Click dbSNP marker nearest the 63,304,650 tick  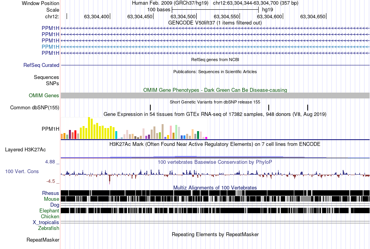308,107
